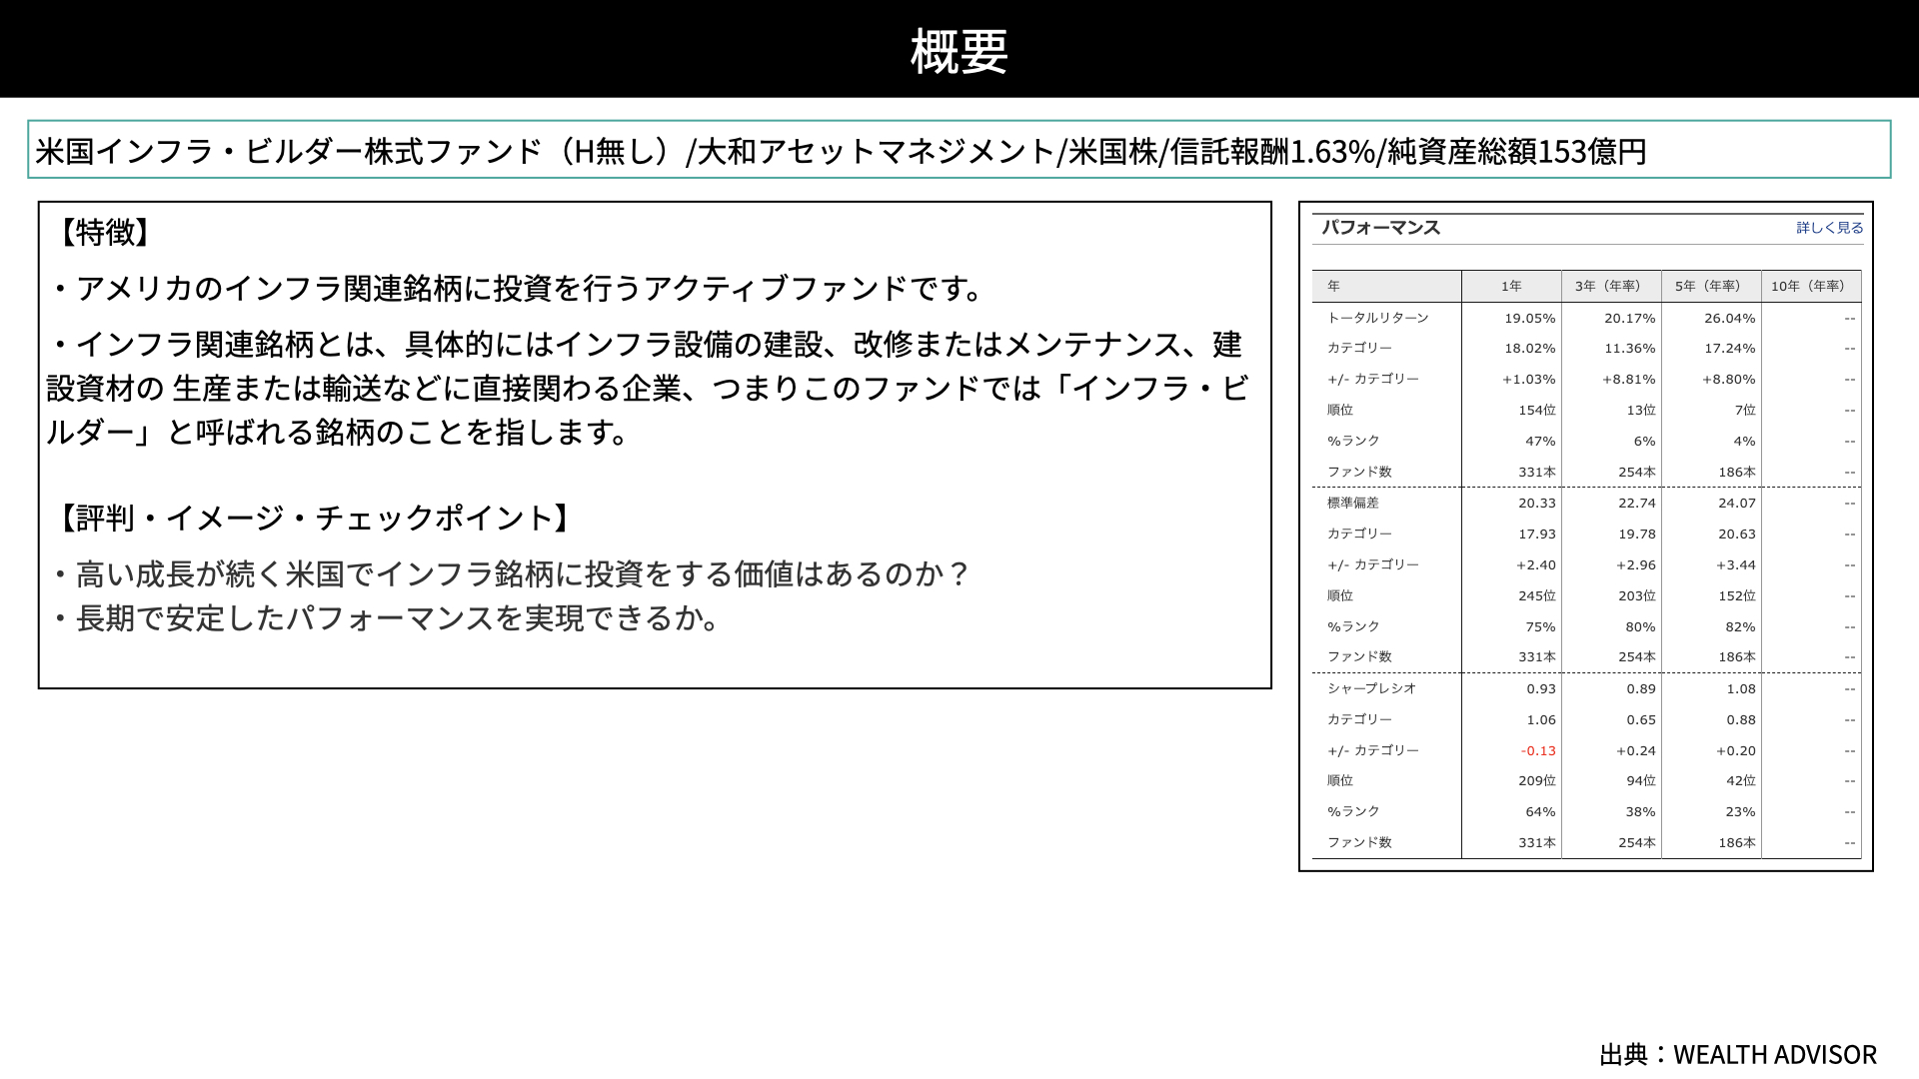Select the 203位 rank cell

pos(1636,596)
